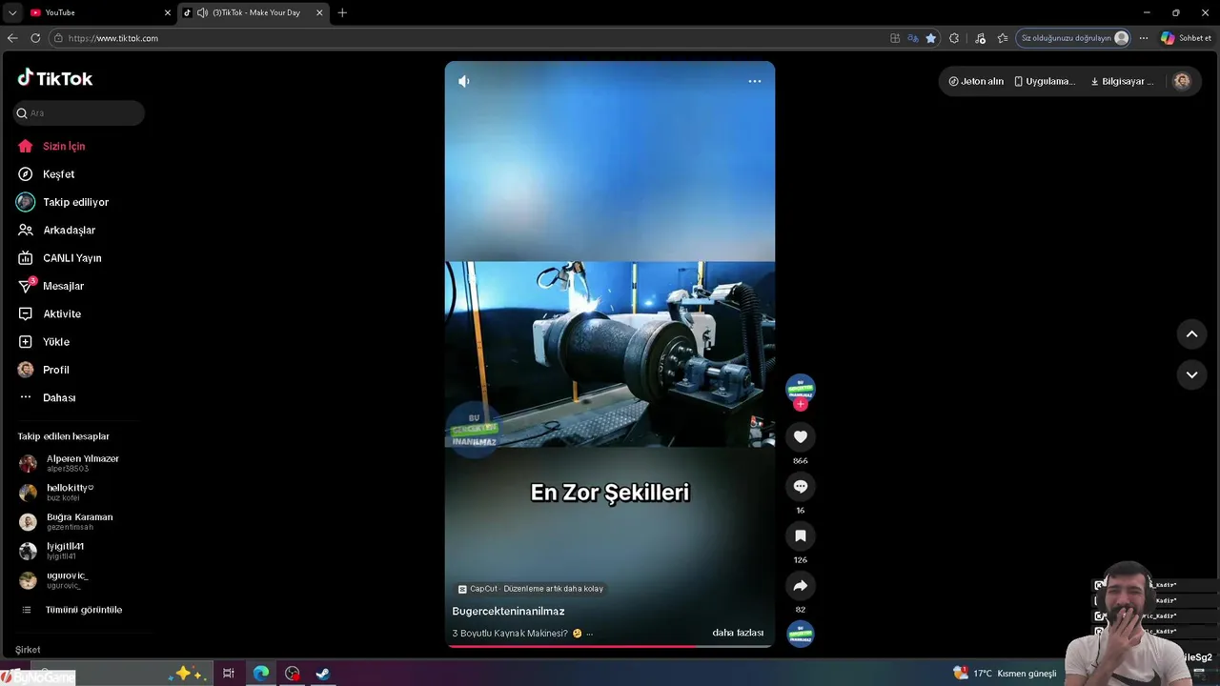Save the video using the bookmark icon

pos(801,535)
